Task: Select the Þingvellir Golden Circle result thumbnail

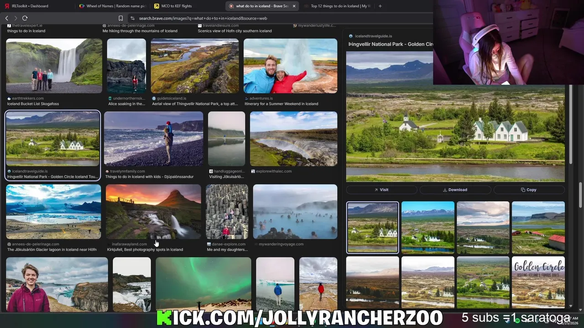Action: click(x=52, y=139)
